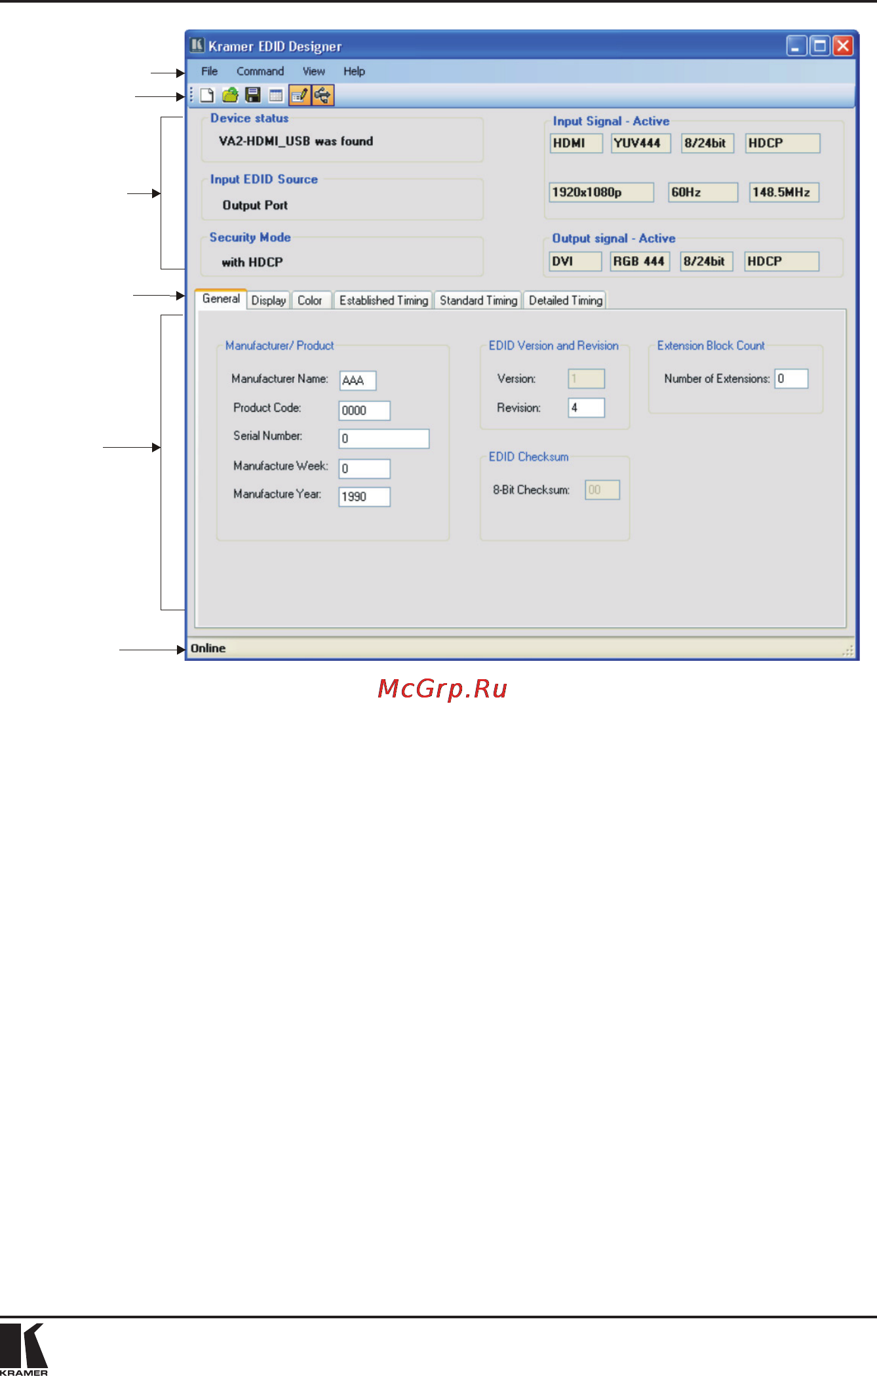This screenshot has width=877, height=1376.
Task: Switch to the Display tab
Action: [269, 300]
